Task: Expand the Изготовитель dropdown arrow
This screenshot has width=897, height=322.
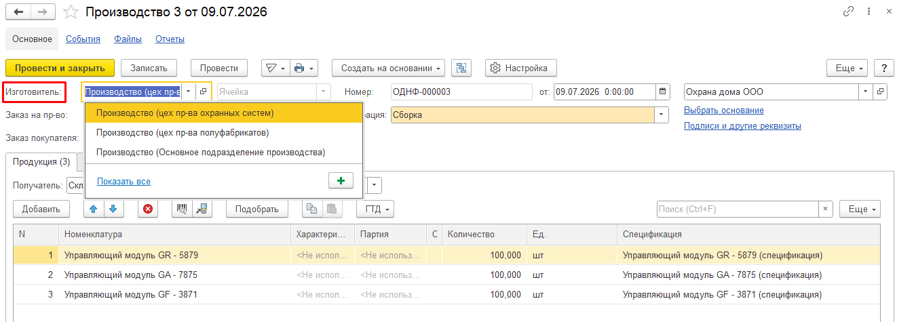Action: click(188, 92)
